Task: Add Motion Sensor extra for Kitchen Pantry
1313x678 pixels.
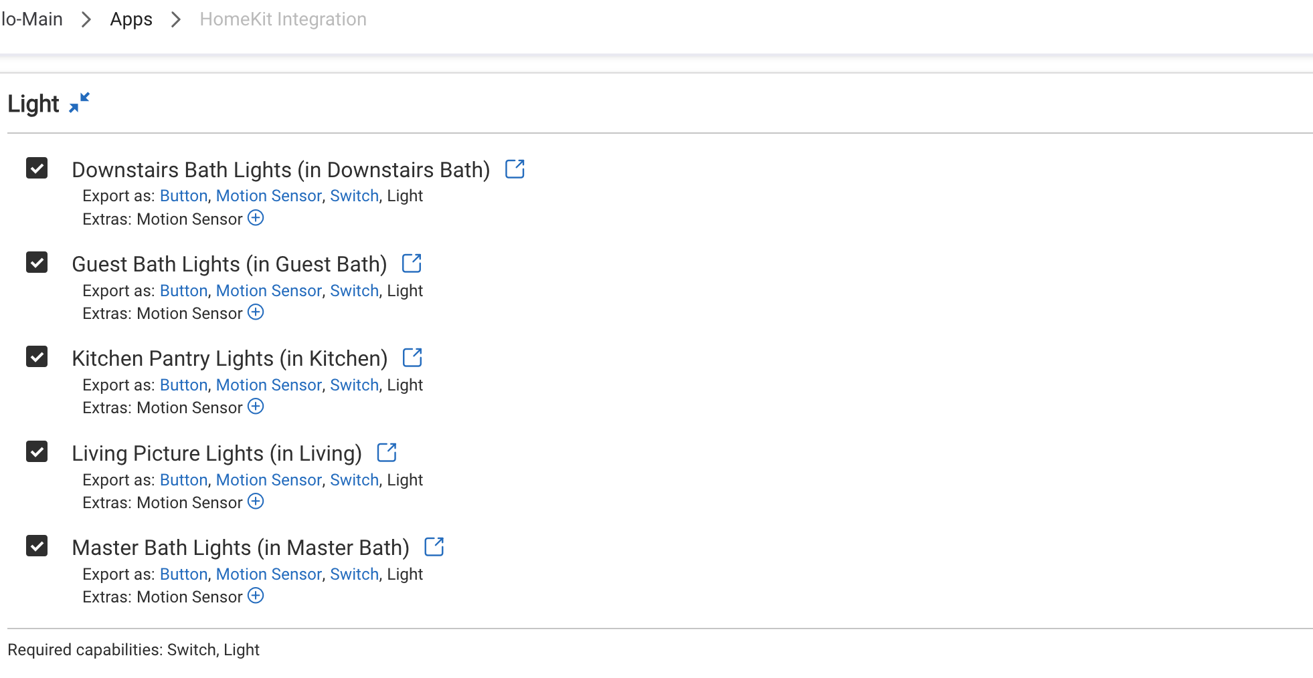Action: click(256, 407)
